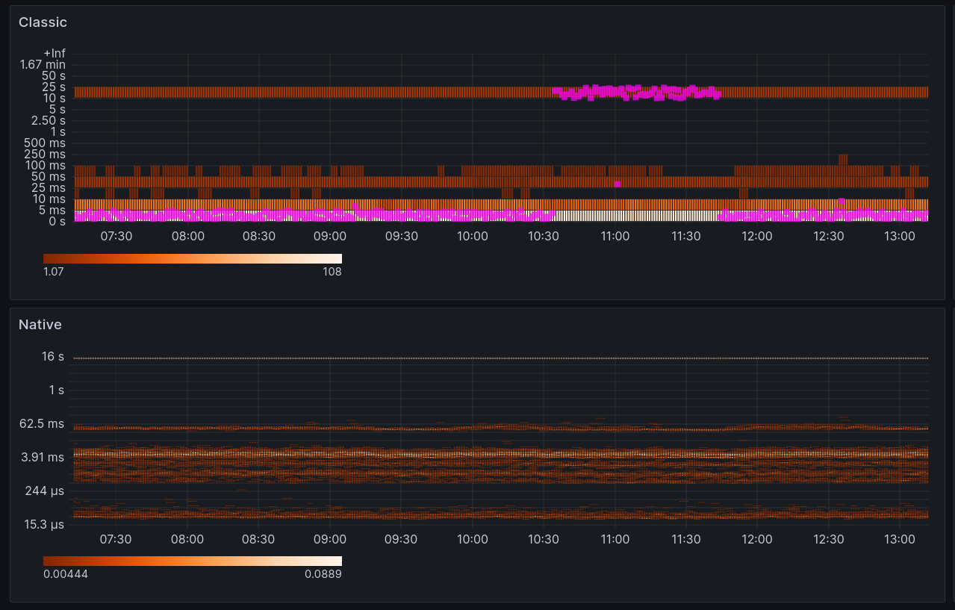The image size is (955, 610).
Task: Click the Native panel color scale bar
Action: [x=193, y=560]
